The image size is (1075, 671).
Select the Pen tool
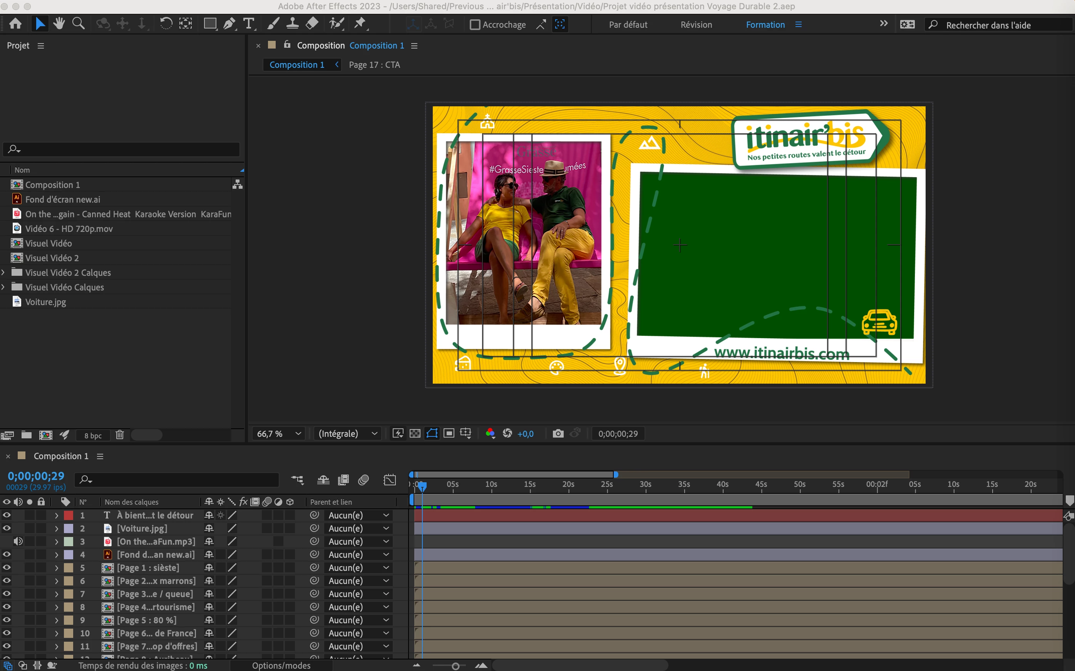tap(229, 23)
